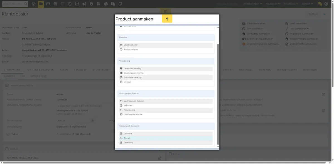Switch to the Schademelding tab

pyautogui.click(x=286, y=70)
